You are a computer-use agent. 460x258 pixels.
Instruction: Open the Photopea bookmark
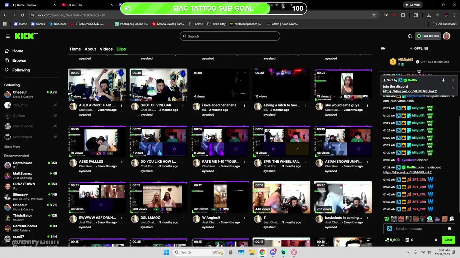pos(131,24)
